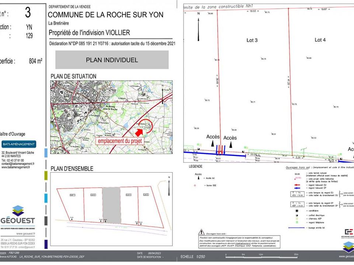The height and width of the screenshot is (265, 354).
Task: Click the regard téléphone green square in legend
Action: tap(297, 222)
